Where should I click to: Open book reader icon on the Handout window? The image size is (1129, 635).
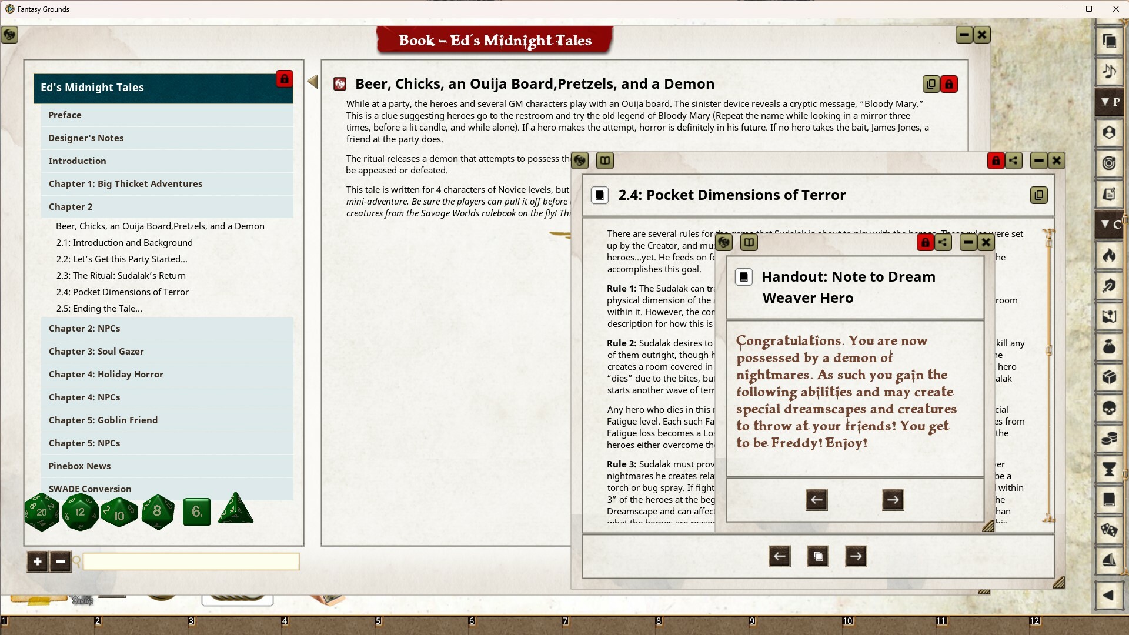coord(749,242)
